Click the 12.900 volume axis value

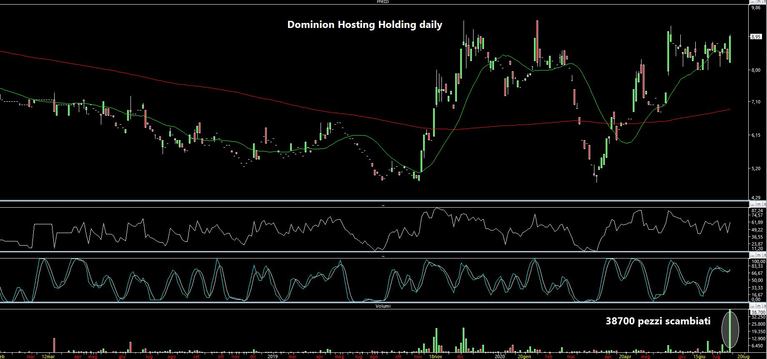coord(758,339)
